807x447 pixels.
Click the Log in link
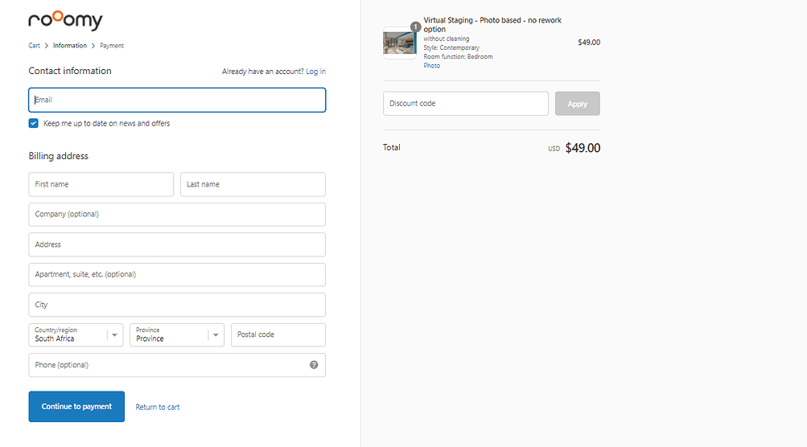coord(315,72)
